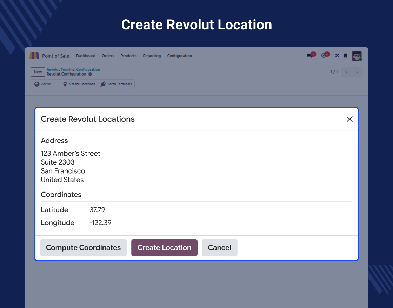Cancel the location dialog
Image resolution: width=393 pixels, height=308 pixels.
click(x=220, y=248)
